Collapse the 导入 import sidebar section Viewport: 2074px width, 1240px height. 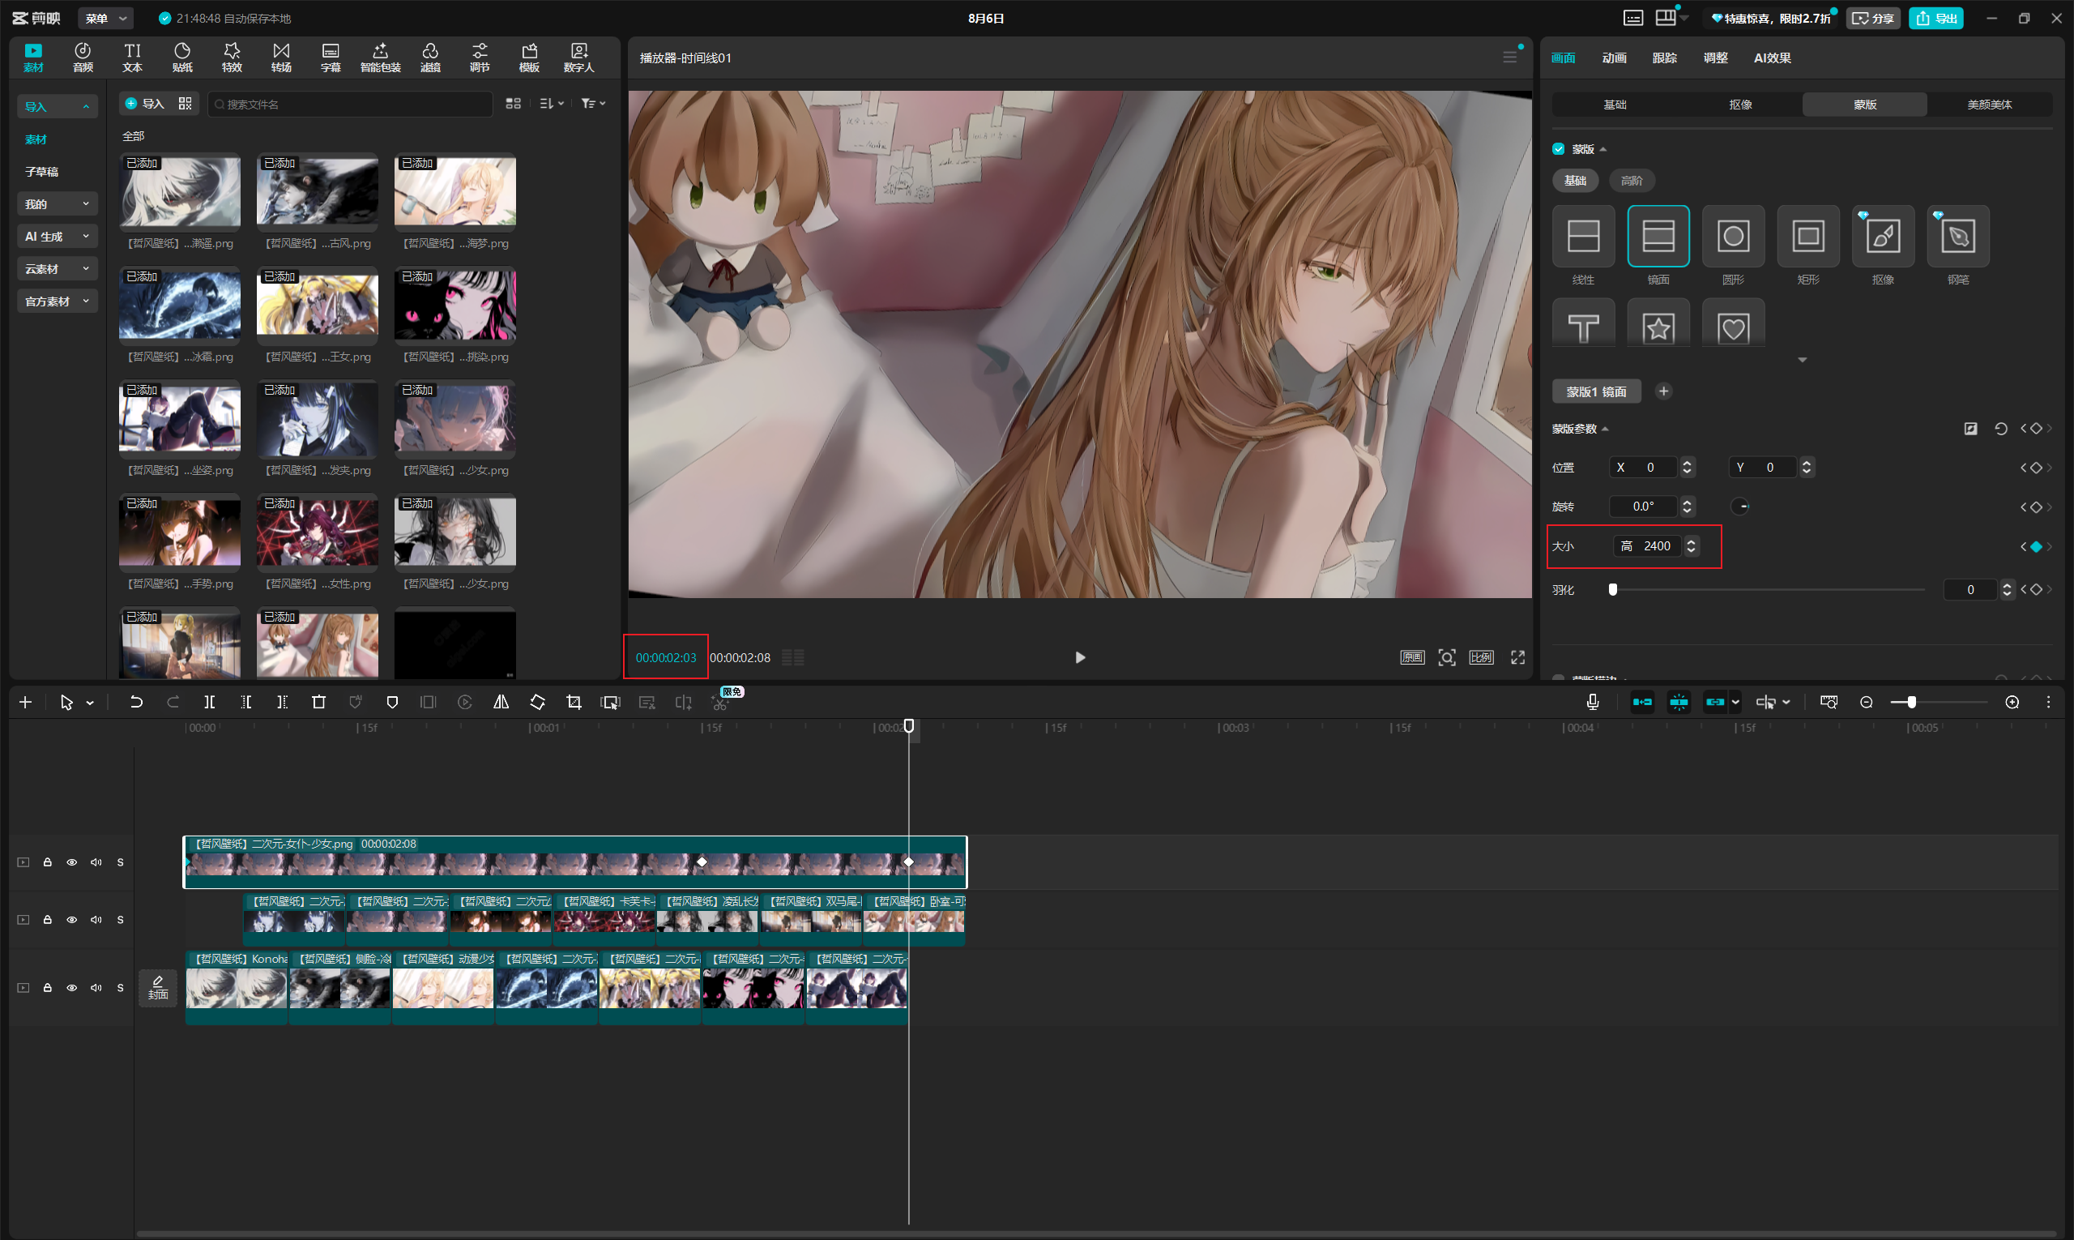click(x=58, y=106)
